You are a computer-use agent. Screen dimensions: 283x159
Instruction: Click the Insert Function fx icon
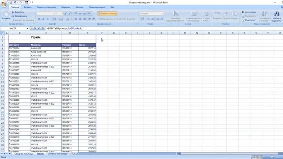[x=43, y=28]
